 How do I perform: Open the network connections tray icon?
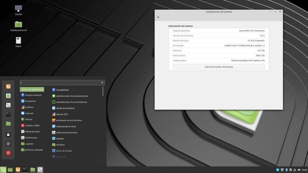[x=295, y=170]
